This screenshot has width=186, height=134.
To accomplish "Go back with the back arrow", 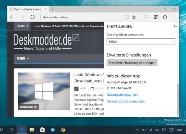I will click(x=12, y=17).
